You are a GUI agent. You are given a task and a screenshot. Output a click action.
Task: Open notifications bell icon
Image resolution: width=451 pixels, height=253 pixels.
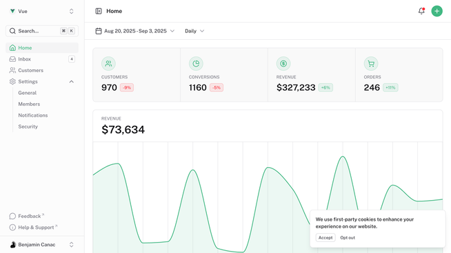(x=421, y=11)
